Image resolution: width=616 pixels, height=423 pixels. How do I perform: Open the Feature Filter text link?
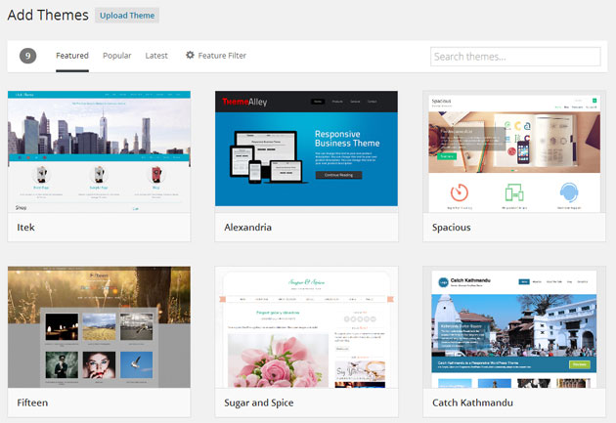click(x=222, y=56)
